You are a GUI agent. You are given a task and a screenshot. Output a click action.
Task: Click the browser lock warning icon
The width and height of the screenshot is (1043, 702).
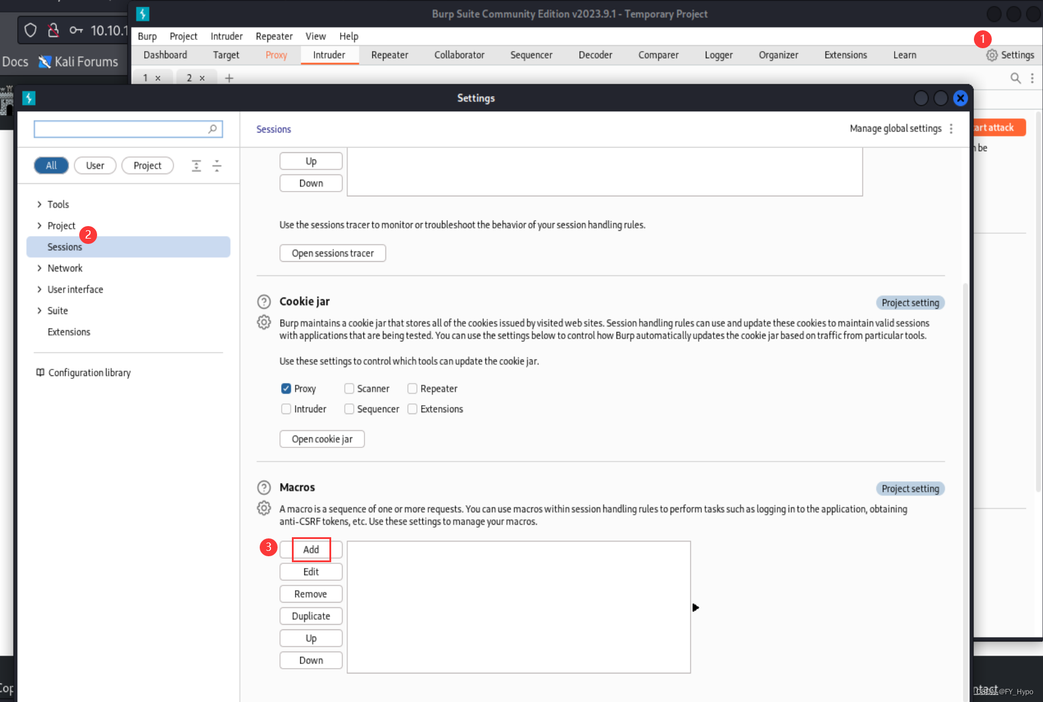tap(53, 30)
